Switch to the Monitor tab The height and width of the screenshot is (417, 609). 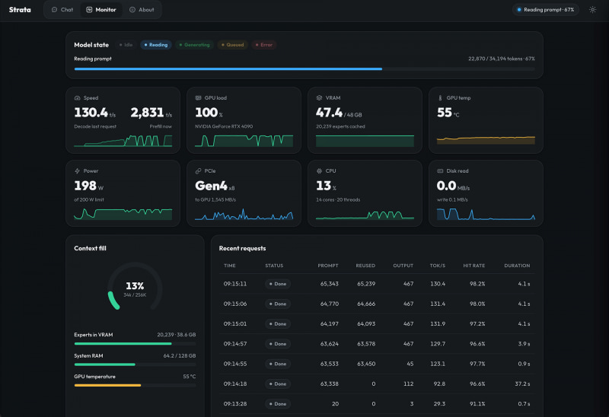(x=101, y=10)
